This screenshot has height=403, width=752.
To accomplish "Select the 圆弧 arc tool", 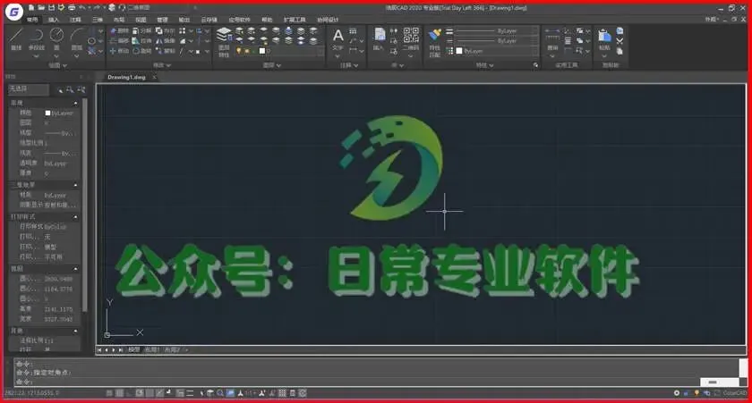I will click(x=77, y=38).
